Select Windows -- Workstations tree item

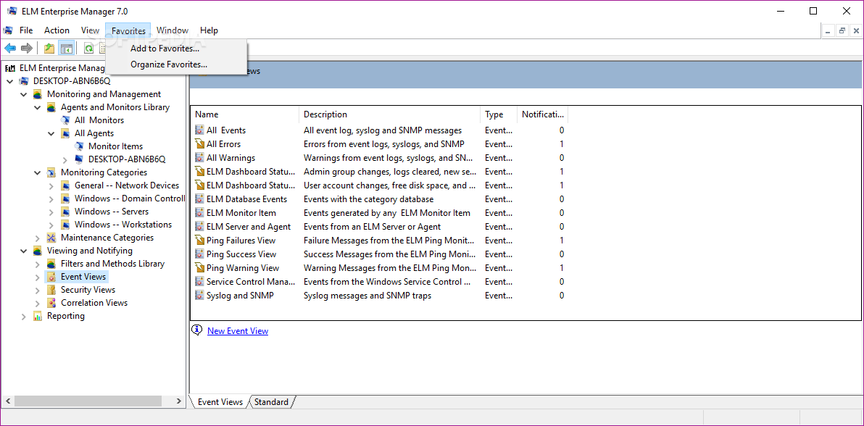[123, 225]
